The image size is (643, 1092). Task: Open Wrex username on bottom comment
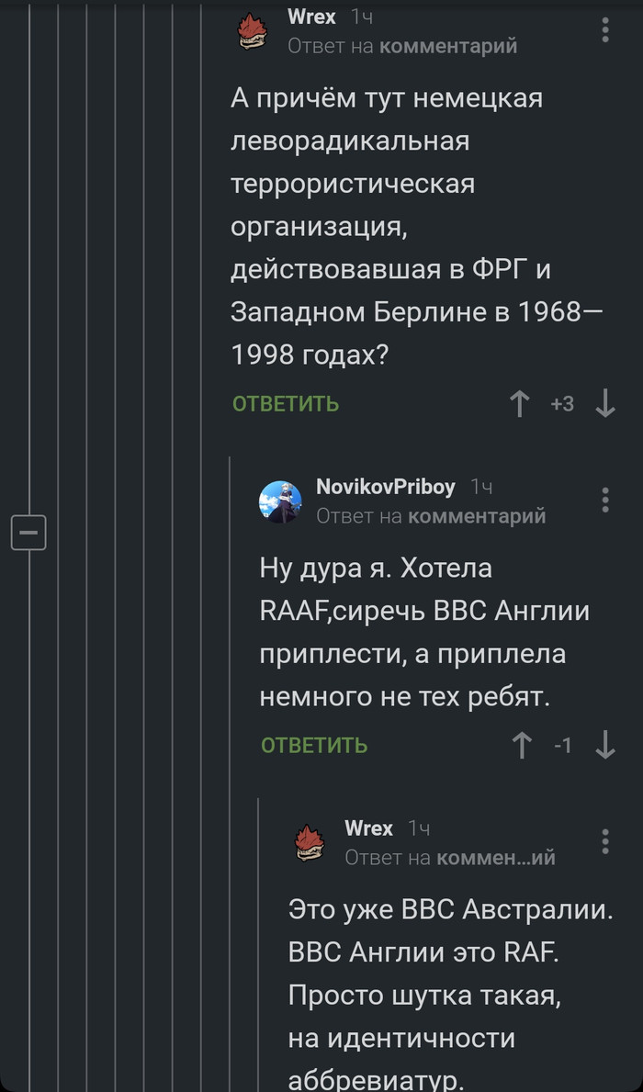pyautogui.click(x=368, y=828)
